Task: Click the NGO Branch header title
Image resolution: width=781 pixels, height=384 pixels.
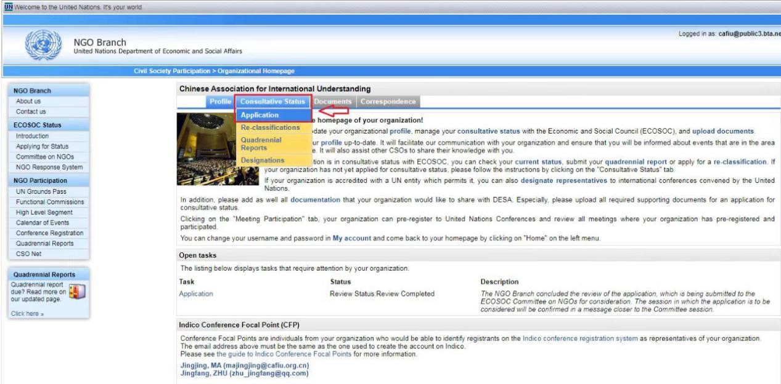Action: coord(99,42)
